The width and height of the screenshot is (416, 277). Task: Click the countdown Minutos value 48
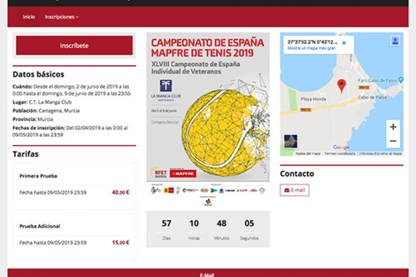(x=222, y=223)
